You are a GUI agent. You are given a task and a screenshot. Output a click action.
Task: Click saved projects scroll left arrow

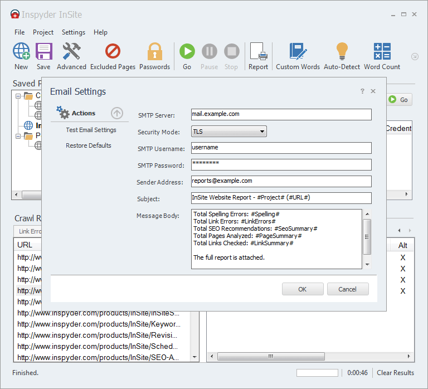[x=16, y=194]
